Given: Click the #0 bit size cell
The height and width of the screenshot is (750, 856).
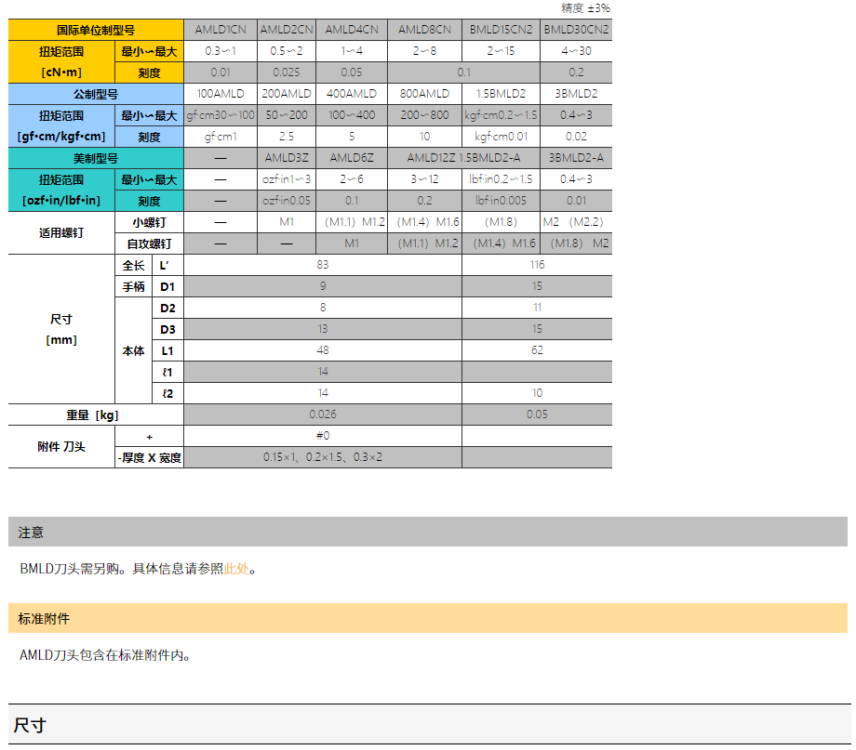Looking at the screenshot, I should pos(323,436).
